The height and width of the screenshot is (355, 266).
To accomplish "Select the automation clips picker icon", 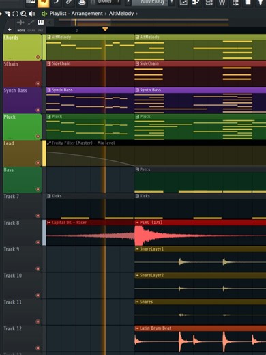I will point(31,23).
